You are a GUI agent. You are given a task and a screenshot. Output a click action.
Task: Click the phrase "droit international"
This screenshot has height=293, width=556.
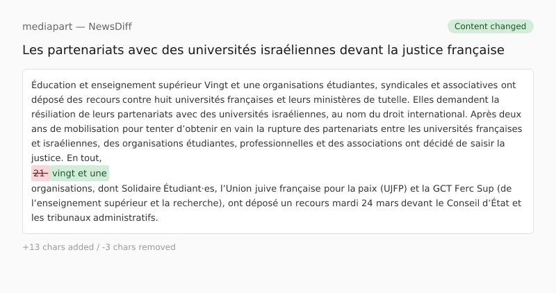click(426, 114)
